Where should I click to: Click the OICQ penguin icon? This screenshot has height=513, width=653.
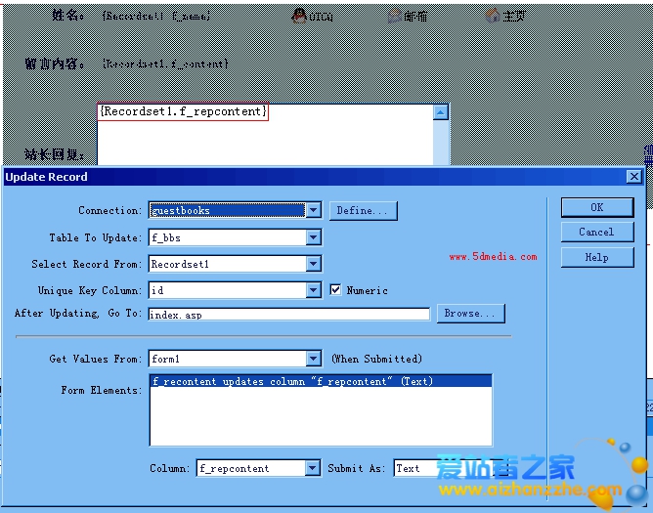pos(299,16)
